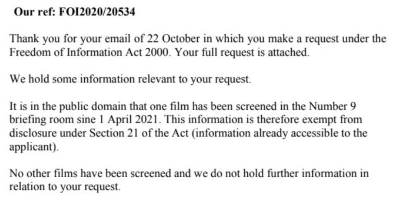The image size is (411, 205).
Task: Click "information already accessible" parenthetical text
Action: click(266, 133)
